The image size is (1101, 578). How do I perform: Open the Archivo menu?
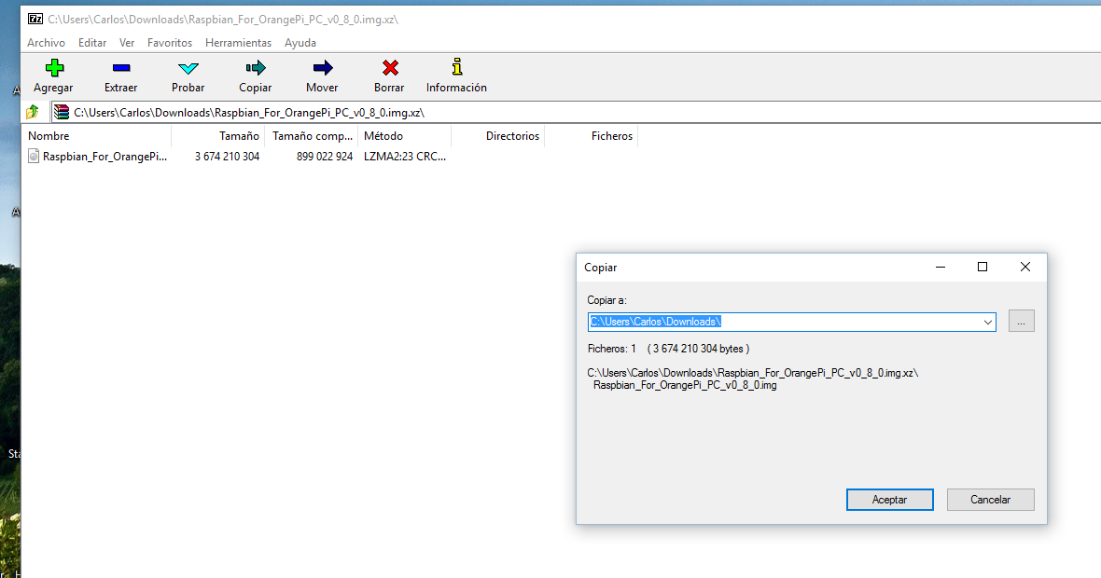46,43
